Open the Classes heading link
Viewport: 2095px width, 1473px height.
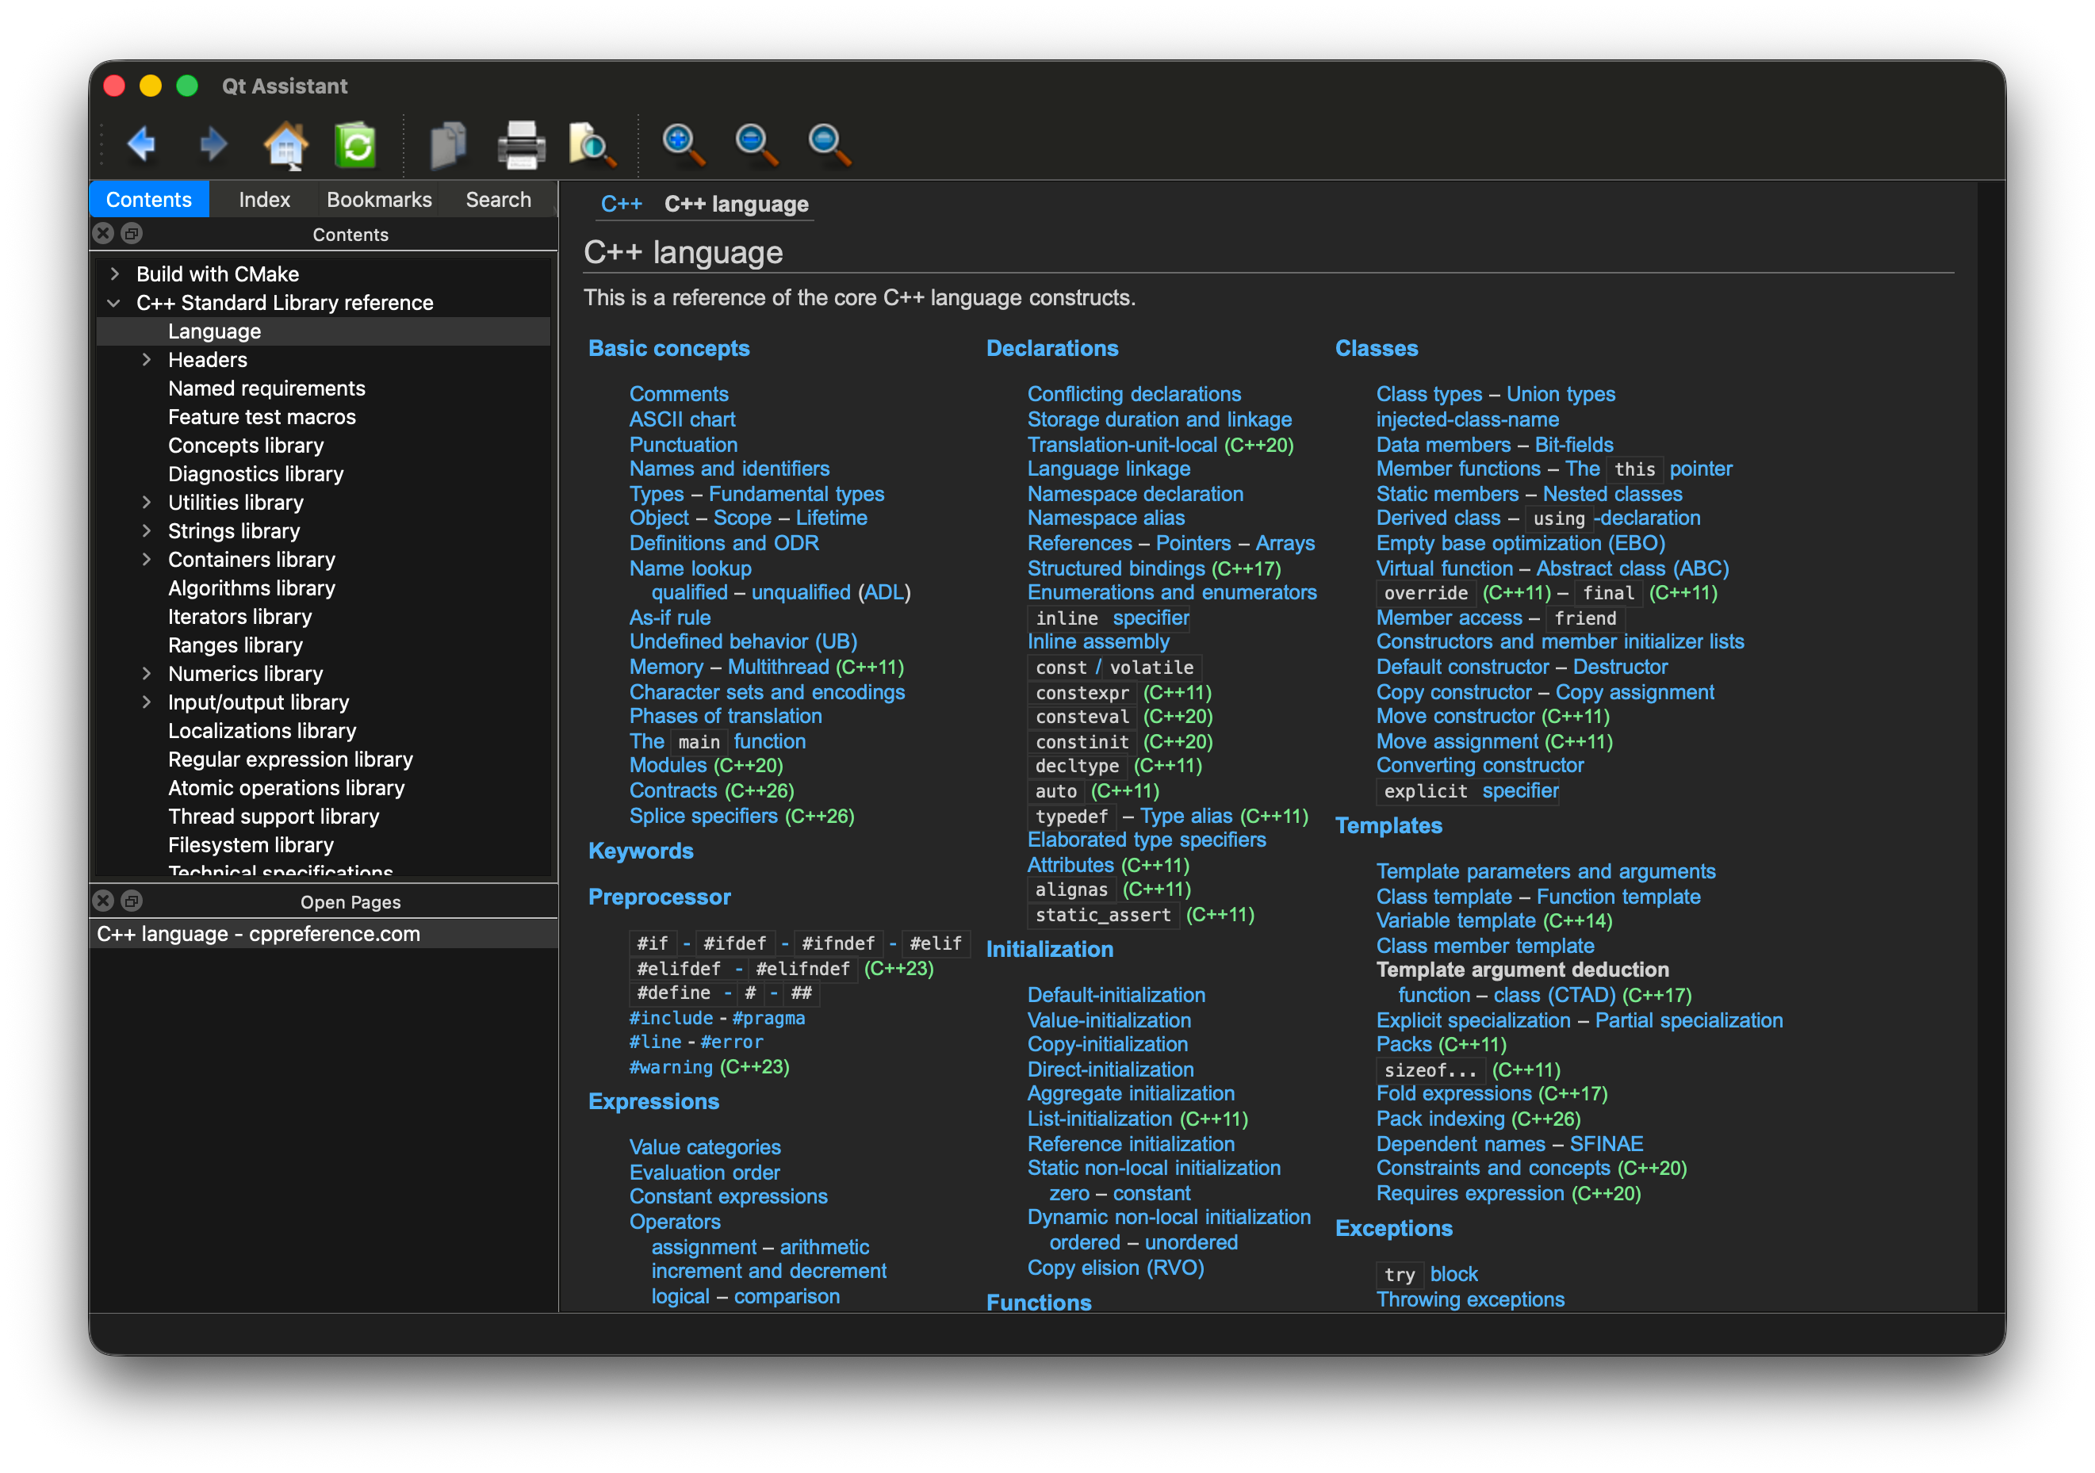tap(1376, 348)
